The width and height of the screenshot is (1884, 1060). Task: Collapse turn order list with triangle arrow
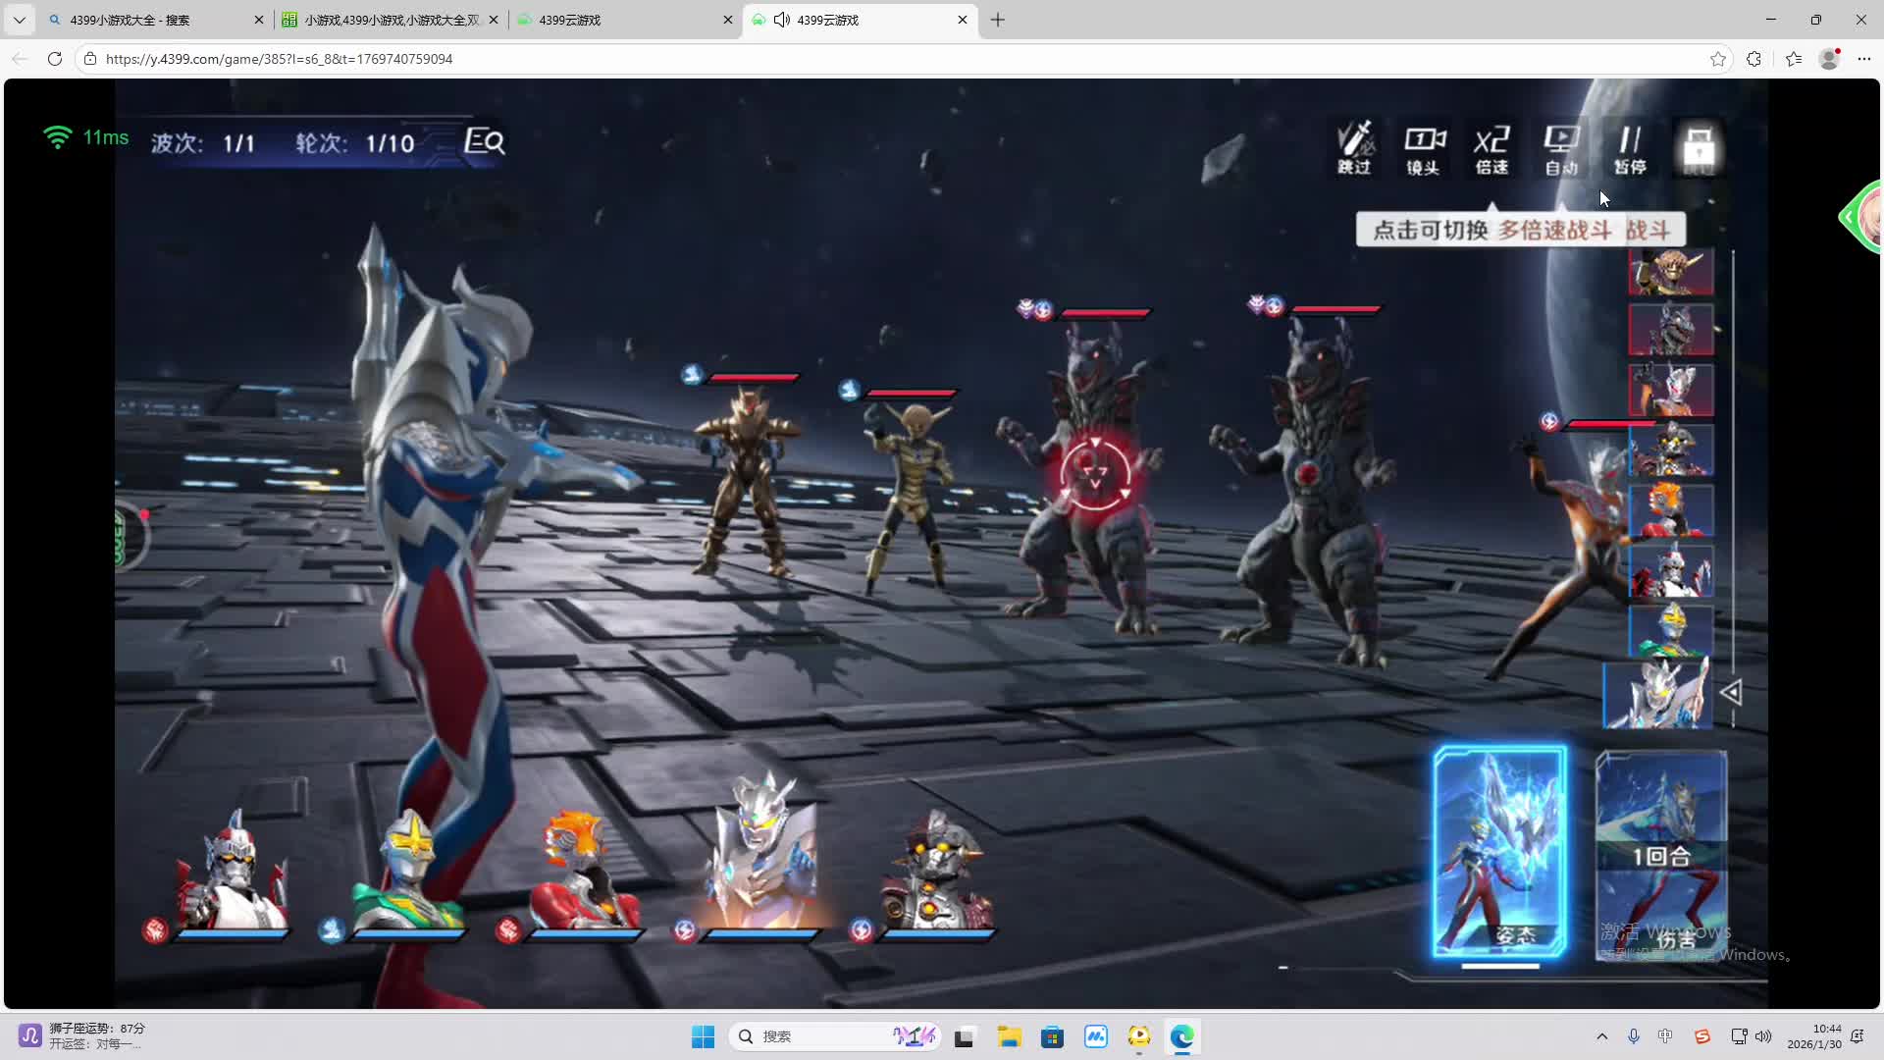1731,693
